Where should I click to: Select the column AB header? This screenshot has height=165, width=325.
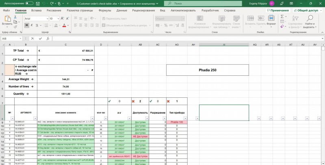(x=140, y=45)
